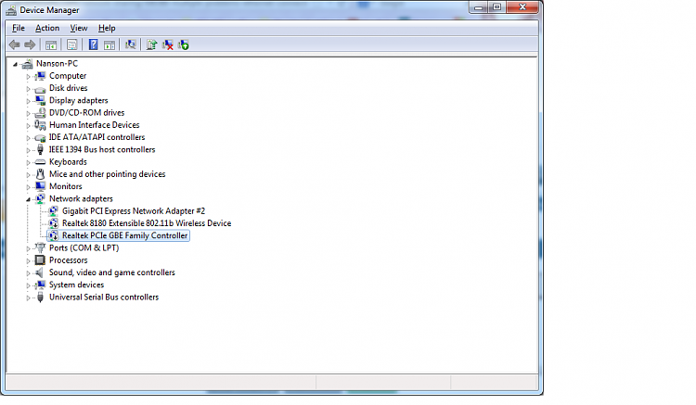The height and width of the screenshot is (405, 696).
Task: Expand the Display adapters arrow
Action: [x=28, y=101]
